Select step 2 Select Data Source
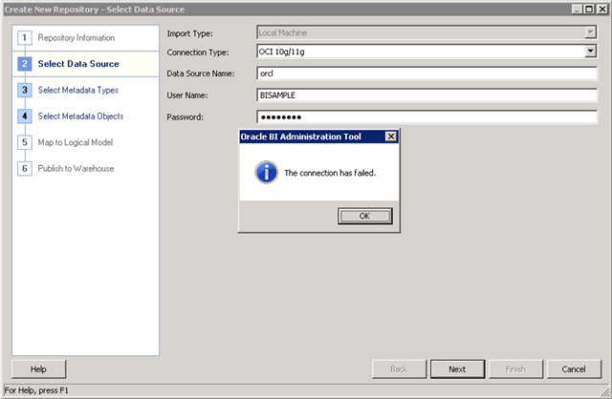This screenshot has width=612, height=399. click(x=78, y=64)
